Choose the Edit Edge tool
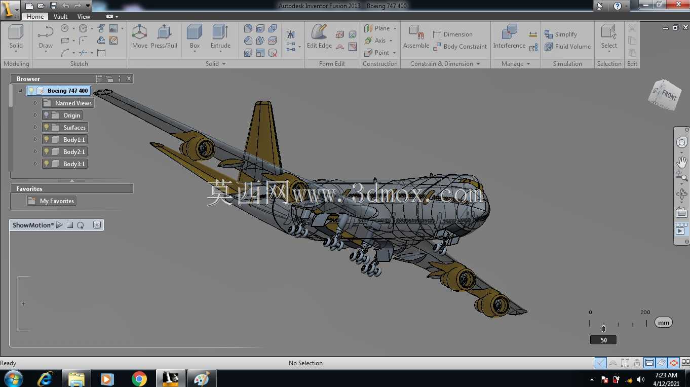The width and height of the screenshot is (690, 387). [x=319, y=36]
